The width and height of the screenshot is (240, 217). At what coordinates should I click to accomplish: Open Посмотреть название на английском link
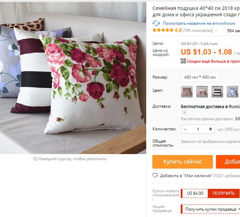[199, 23]
